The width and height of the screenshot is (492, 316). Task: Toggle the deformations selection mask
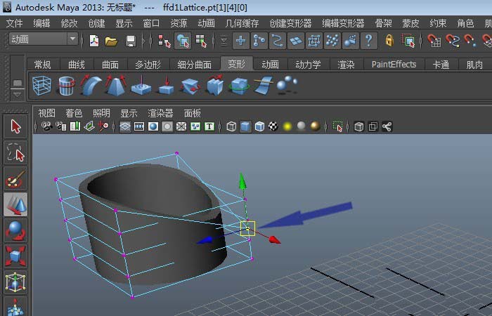[314, 41]
